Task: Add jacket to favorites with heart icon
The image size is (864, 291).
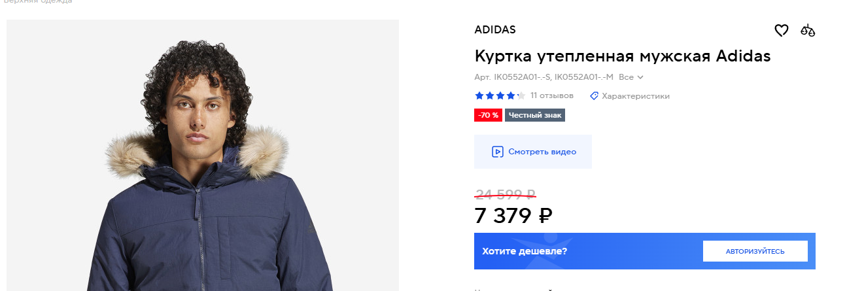Action: tap(781, 30)
